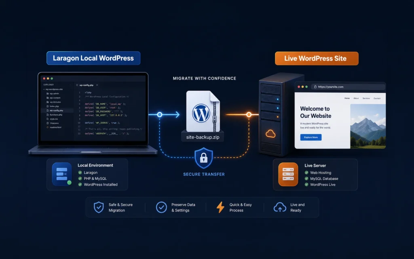Open .htaccess in the Explorer tree
Screen dimensions: 414x259
(x=53, y=123)
